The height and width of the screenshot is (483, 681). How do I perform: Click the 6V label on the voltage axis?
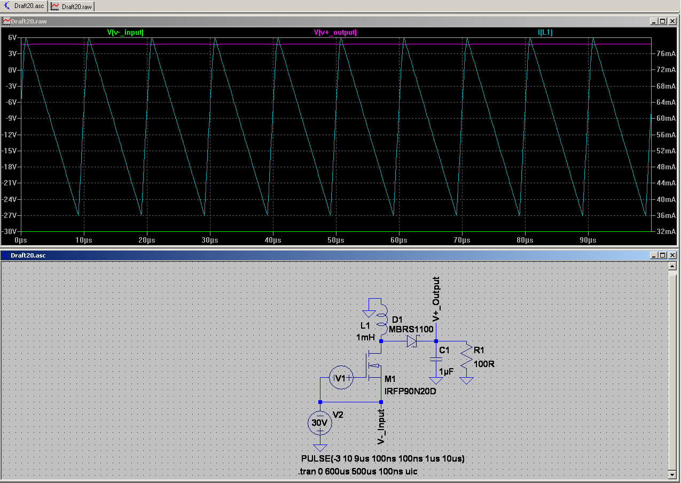click(x=12, y=37)
